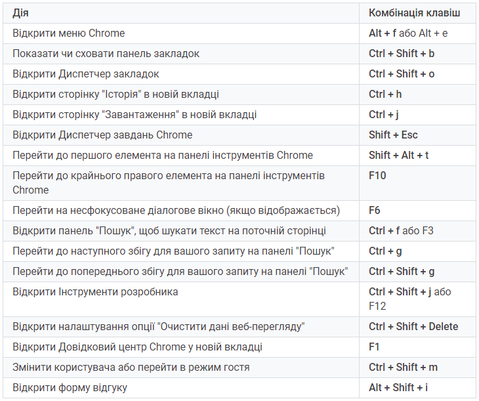Click 'Перейти до першого елемента' action text
This screenshot has height=401, width=479.
(x=163, y=156)
